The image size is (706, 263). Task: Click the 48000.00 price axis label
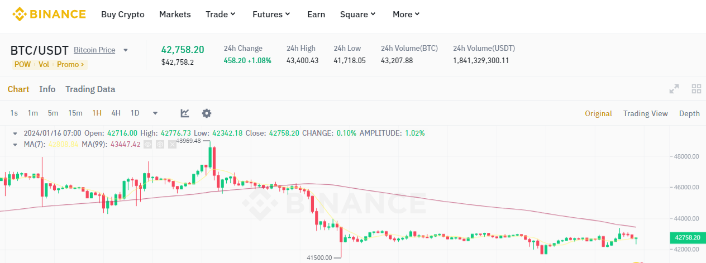pos(686,156)
